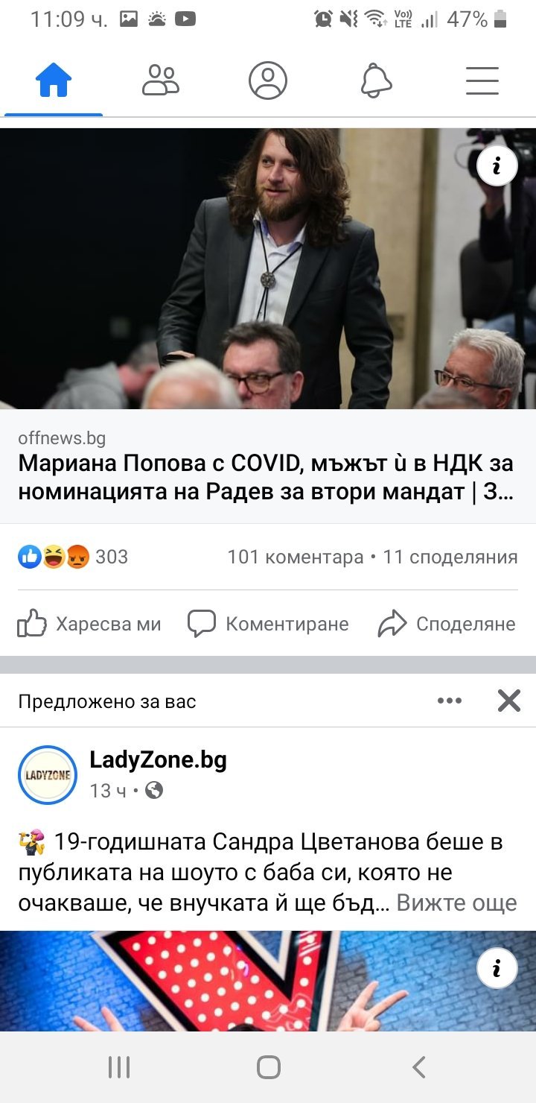Tap the Android back navigation button

[x=419, y=1067]
